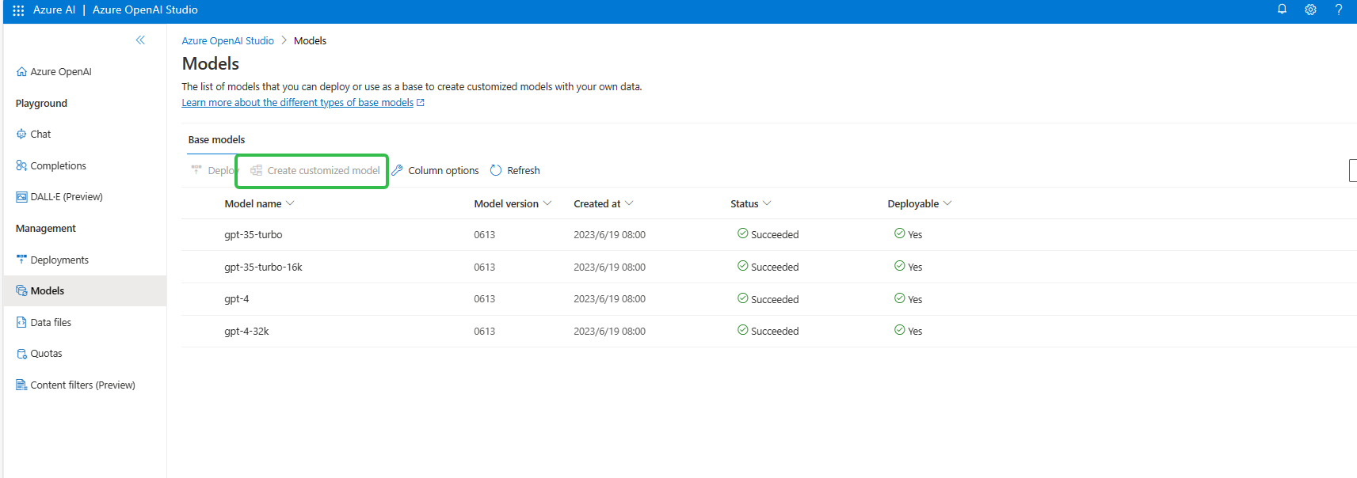Screen dimensions: 1357x478
Task: Open the notifications bell
Action: (1282, 9)
